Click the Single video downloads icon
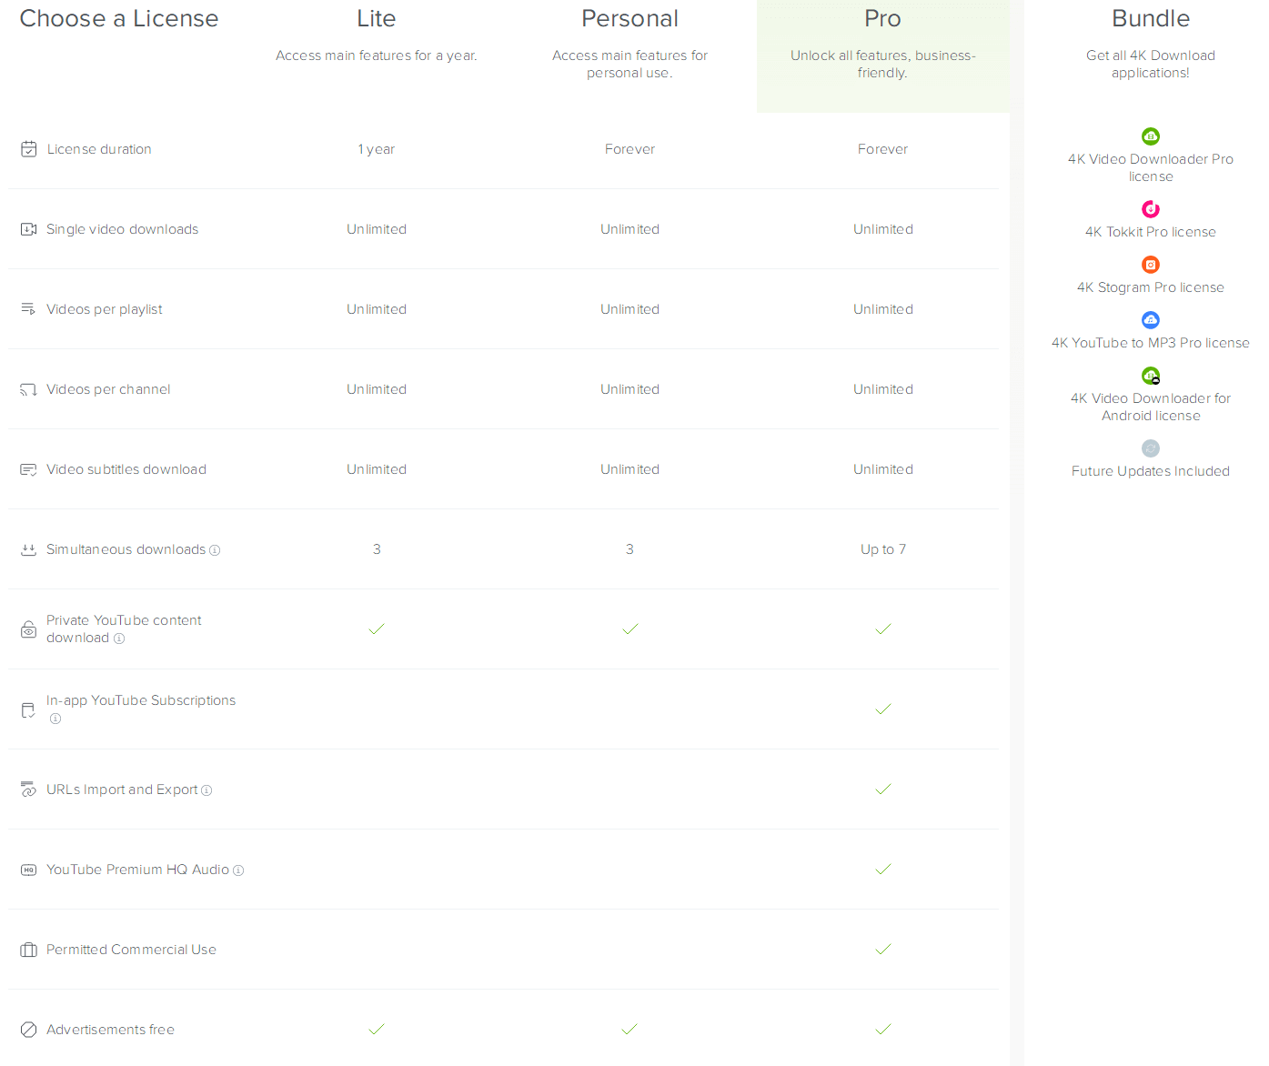The height and width of the screenshot is (1066, 1269). 29,229
